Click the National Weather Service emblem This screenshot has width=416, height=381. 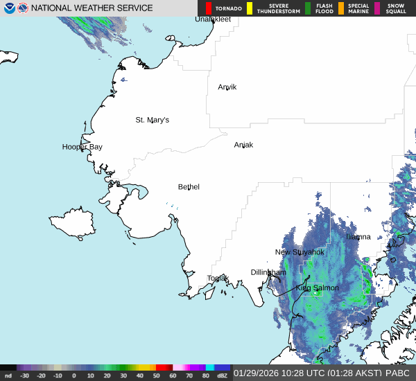pos(24,8)
